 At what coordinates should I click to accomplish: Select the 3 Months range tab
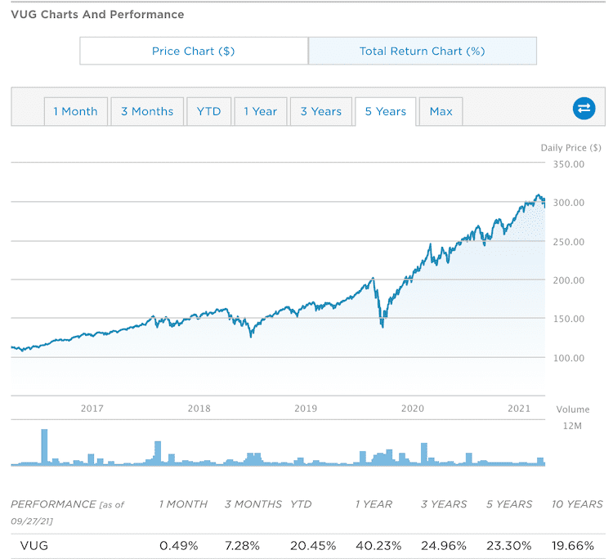pos(147,111)
